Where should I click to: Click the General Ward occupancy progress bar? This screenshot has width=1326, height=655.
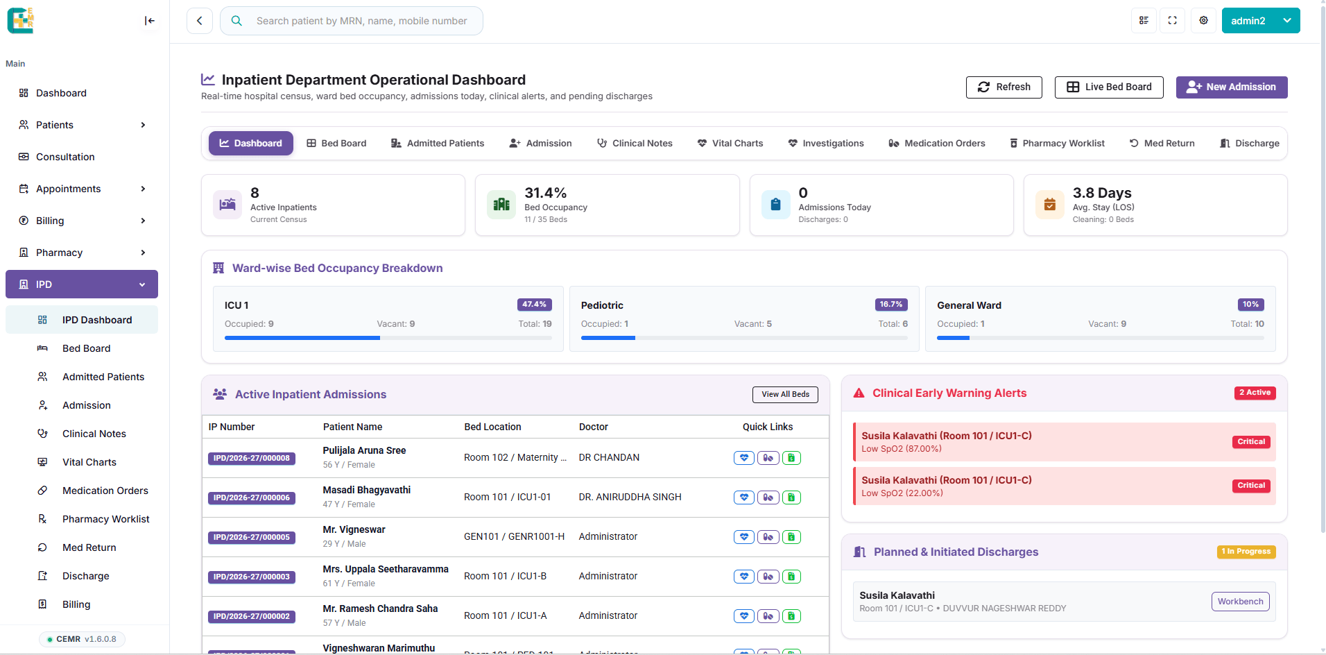click(1101, 338)
